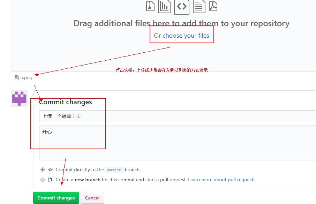This screenshot has width=316, height=204.
Task: Open 'Learn more about pull requests' link
Action: click(222, 180)
